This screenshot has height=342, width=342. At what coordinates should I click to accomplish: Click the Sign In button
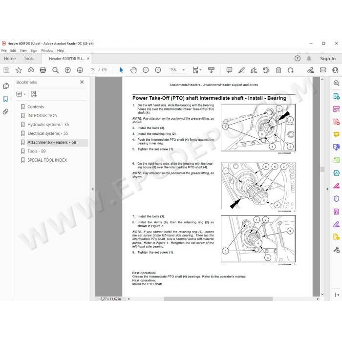pyautogui.click(x=328, y=59)
